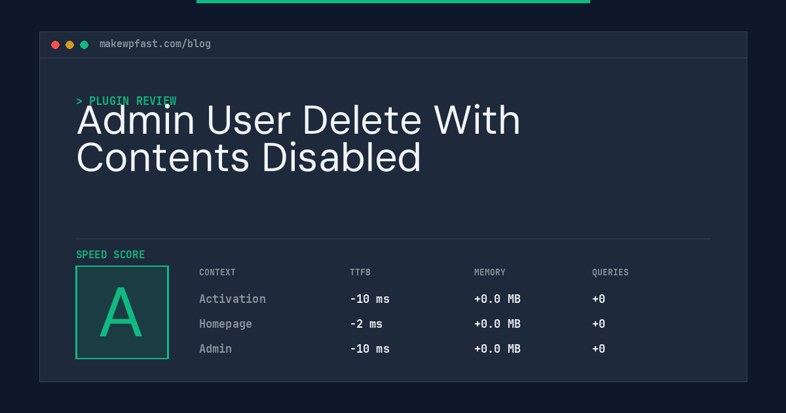Click the Homepage TTFB value -2 ms
Screen dimensions: 786x413
coord(366,324)
